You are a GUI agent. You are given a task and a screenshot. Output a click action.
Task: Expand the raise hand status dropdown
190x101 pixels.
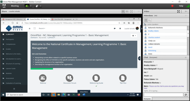(41, 6)
